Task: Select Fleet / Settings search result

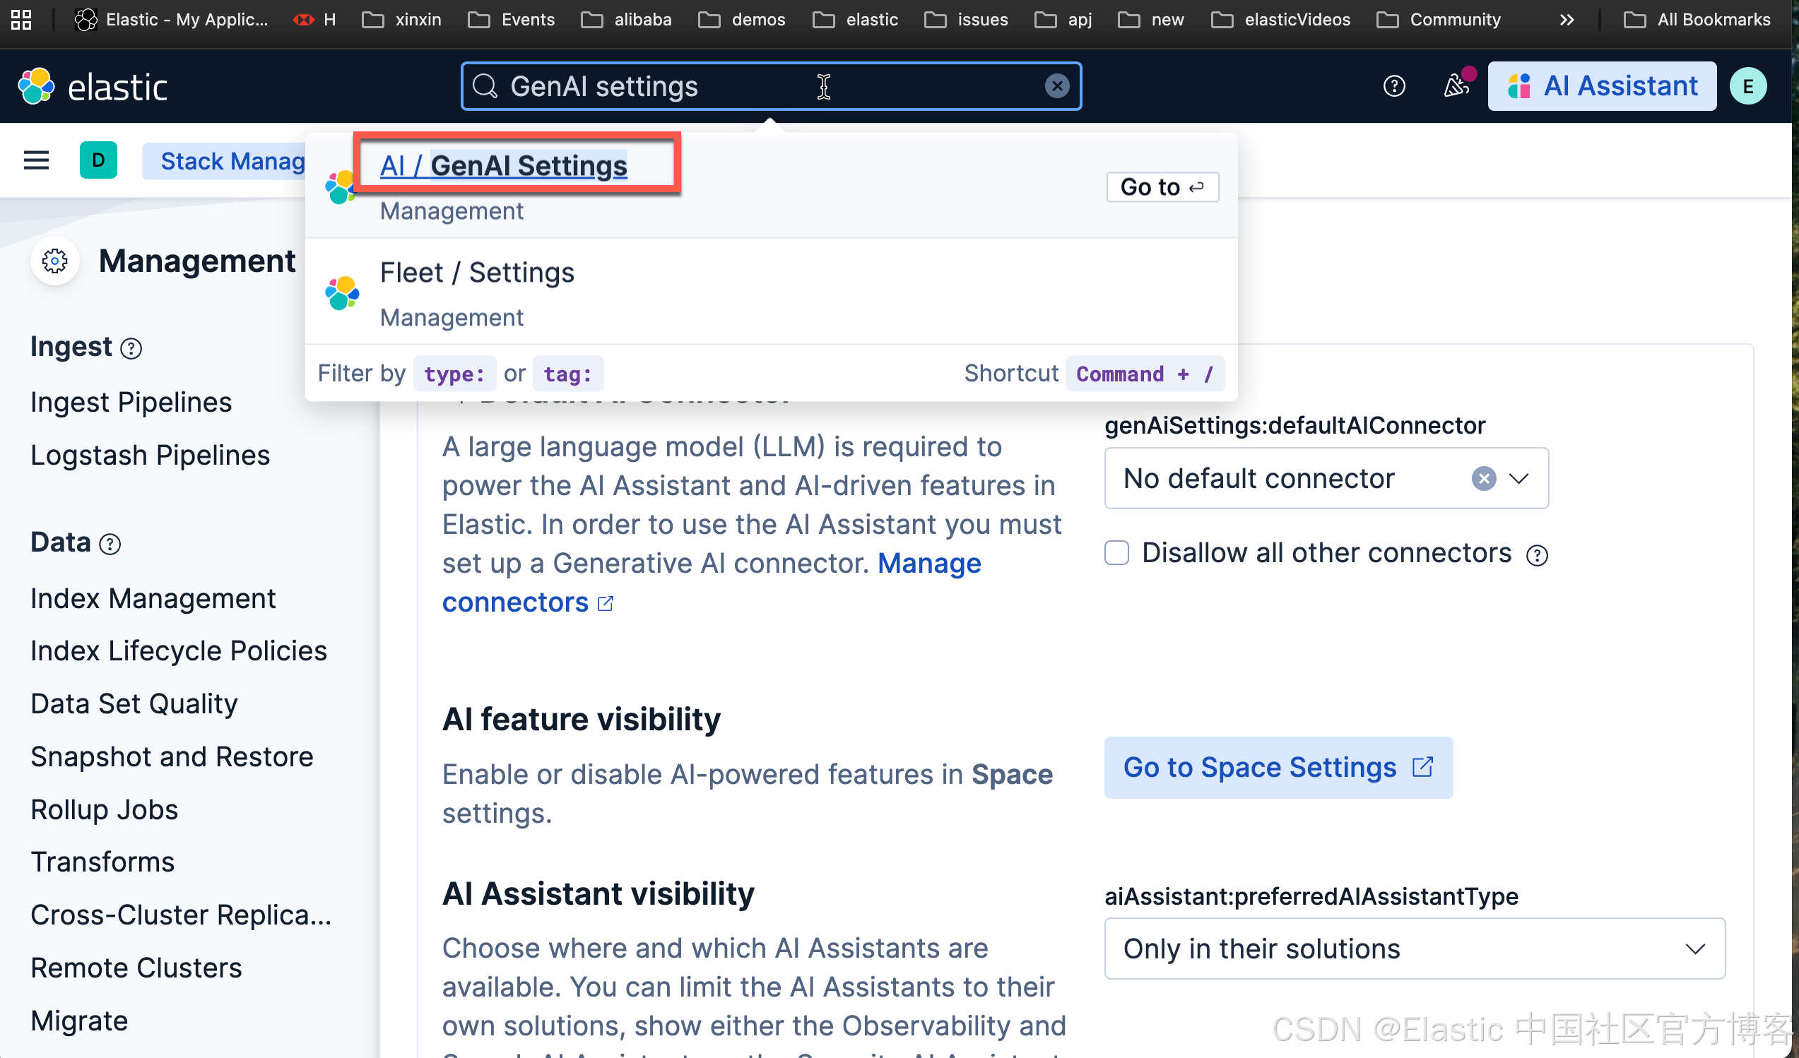Action: pyautogui.click(x=477, y=273)
